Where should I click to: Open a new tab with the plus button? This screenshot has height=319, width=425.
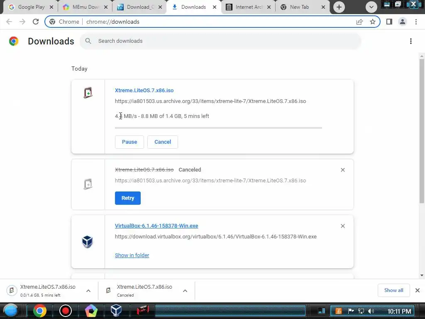pyautogui.click(x=339, y=7)
